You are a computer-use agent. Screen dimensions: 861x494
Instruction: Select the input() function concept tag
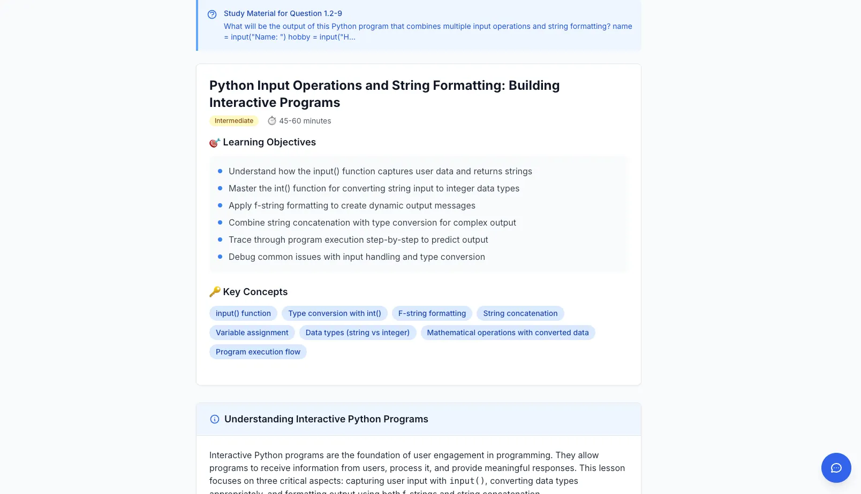click(243, 313)
